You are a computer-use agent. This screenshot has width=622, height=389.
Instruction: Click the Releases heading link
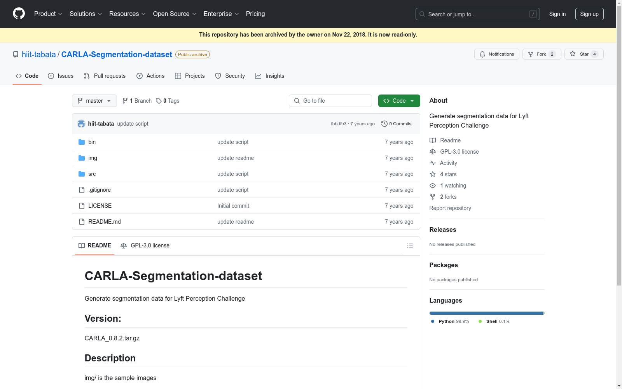click(443, 230)
